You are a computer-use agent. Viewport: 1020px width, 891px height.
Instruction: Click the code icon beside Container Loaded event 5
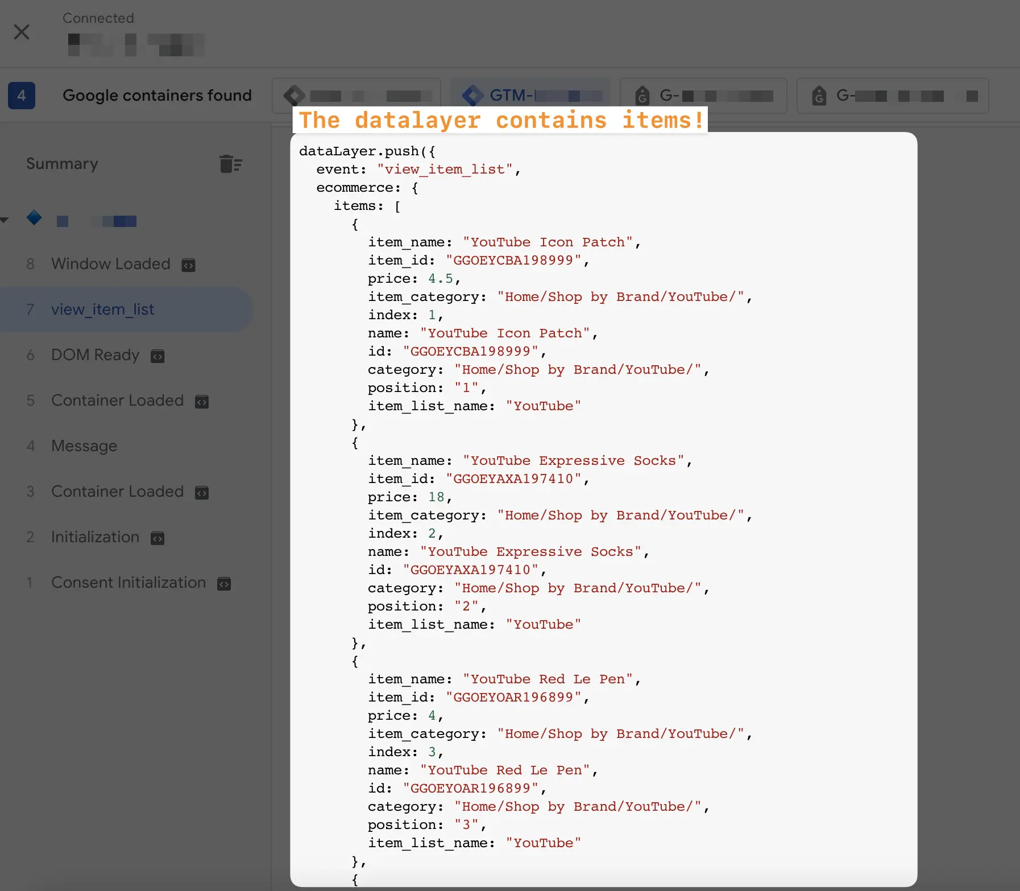(202, 402)
